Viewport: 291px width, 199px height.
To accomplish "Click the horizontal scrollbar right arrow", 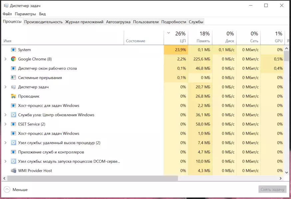I will [281, 178].
